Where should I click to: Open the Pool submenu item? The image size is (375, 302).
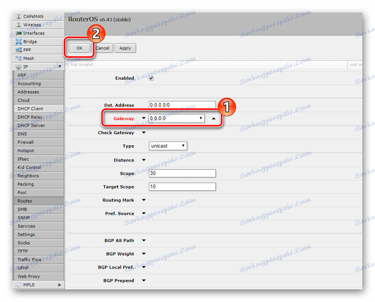[x=39, y=193]
